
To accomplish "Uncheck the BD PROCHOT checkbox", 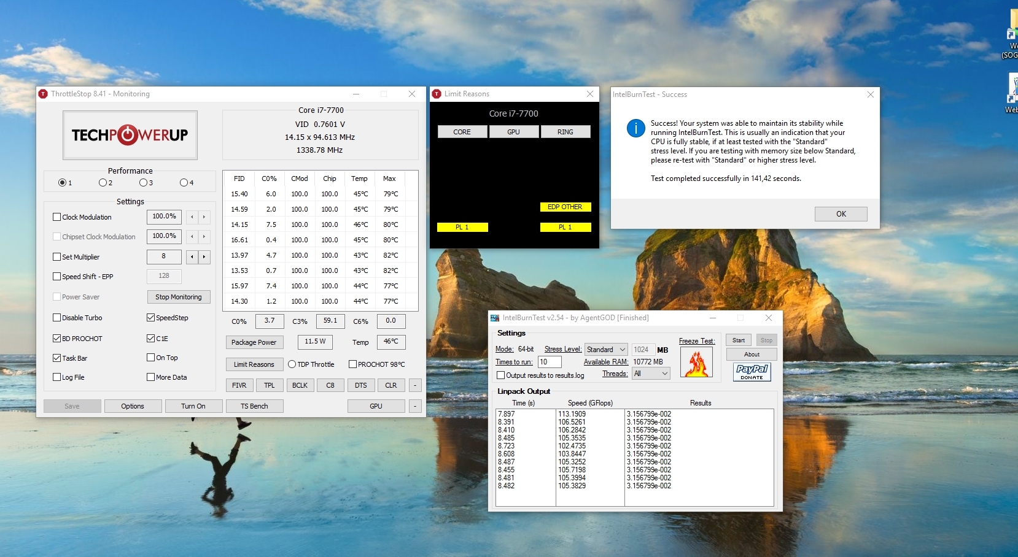I will point(57,339).
